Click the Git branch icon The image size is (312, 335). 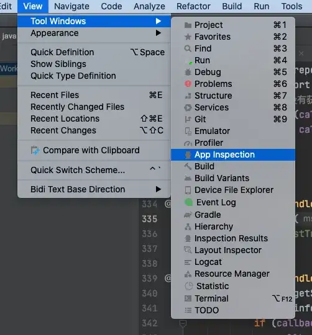[x=188, y=119]
